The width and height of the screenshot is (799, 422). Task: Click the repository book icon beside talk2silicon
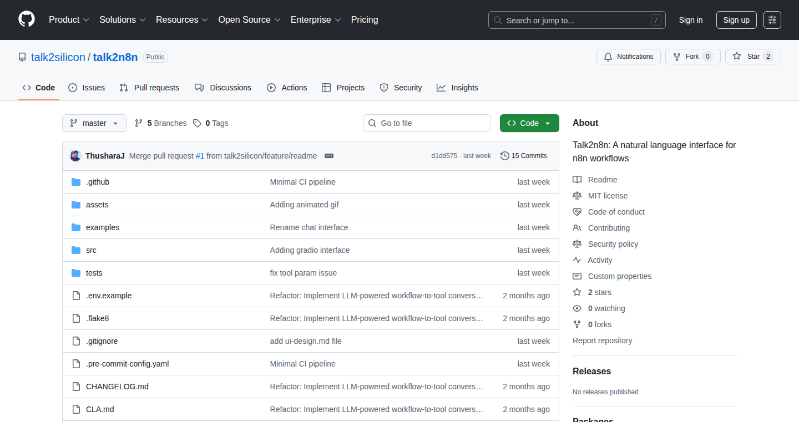22,57
